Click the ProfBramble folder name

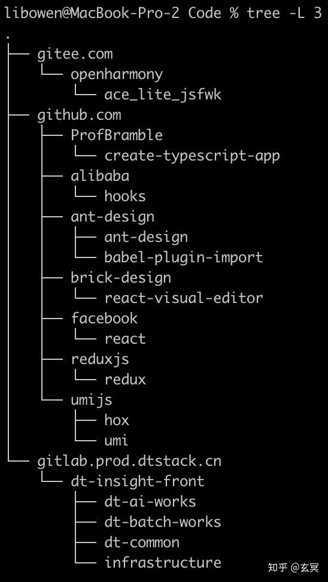(117, 135)
